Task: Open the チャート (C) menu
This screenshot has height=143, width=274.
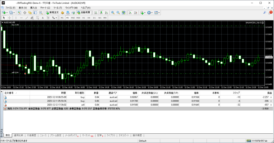Action: (45, 8)
